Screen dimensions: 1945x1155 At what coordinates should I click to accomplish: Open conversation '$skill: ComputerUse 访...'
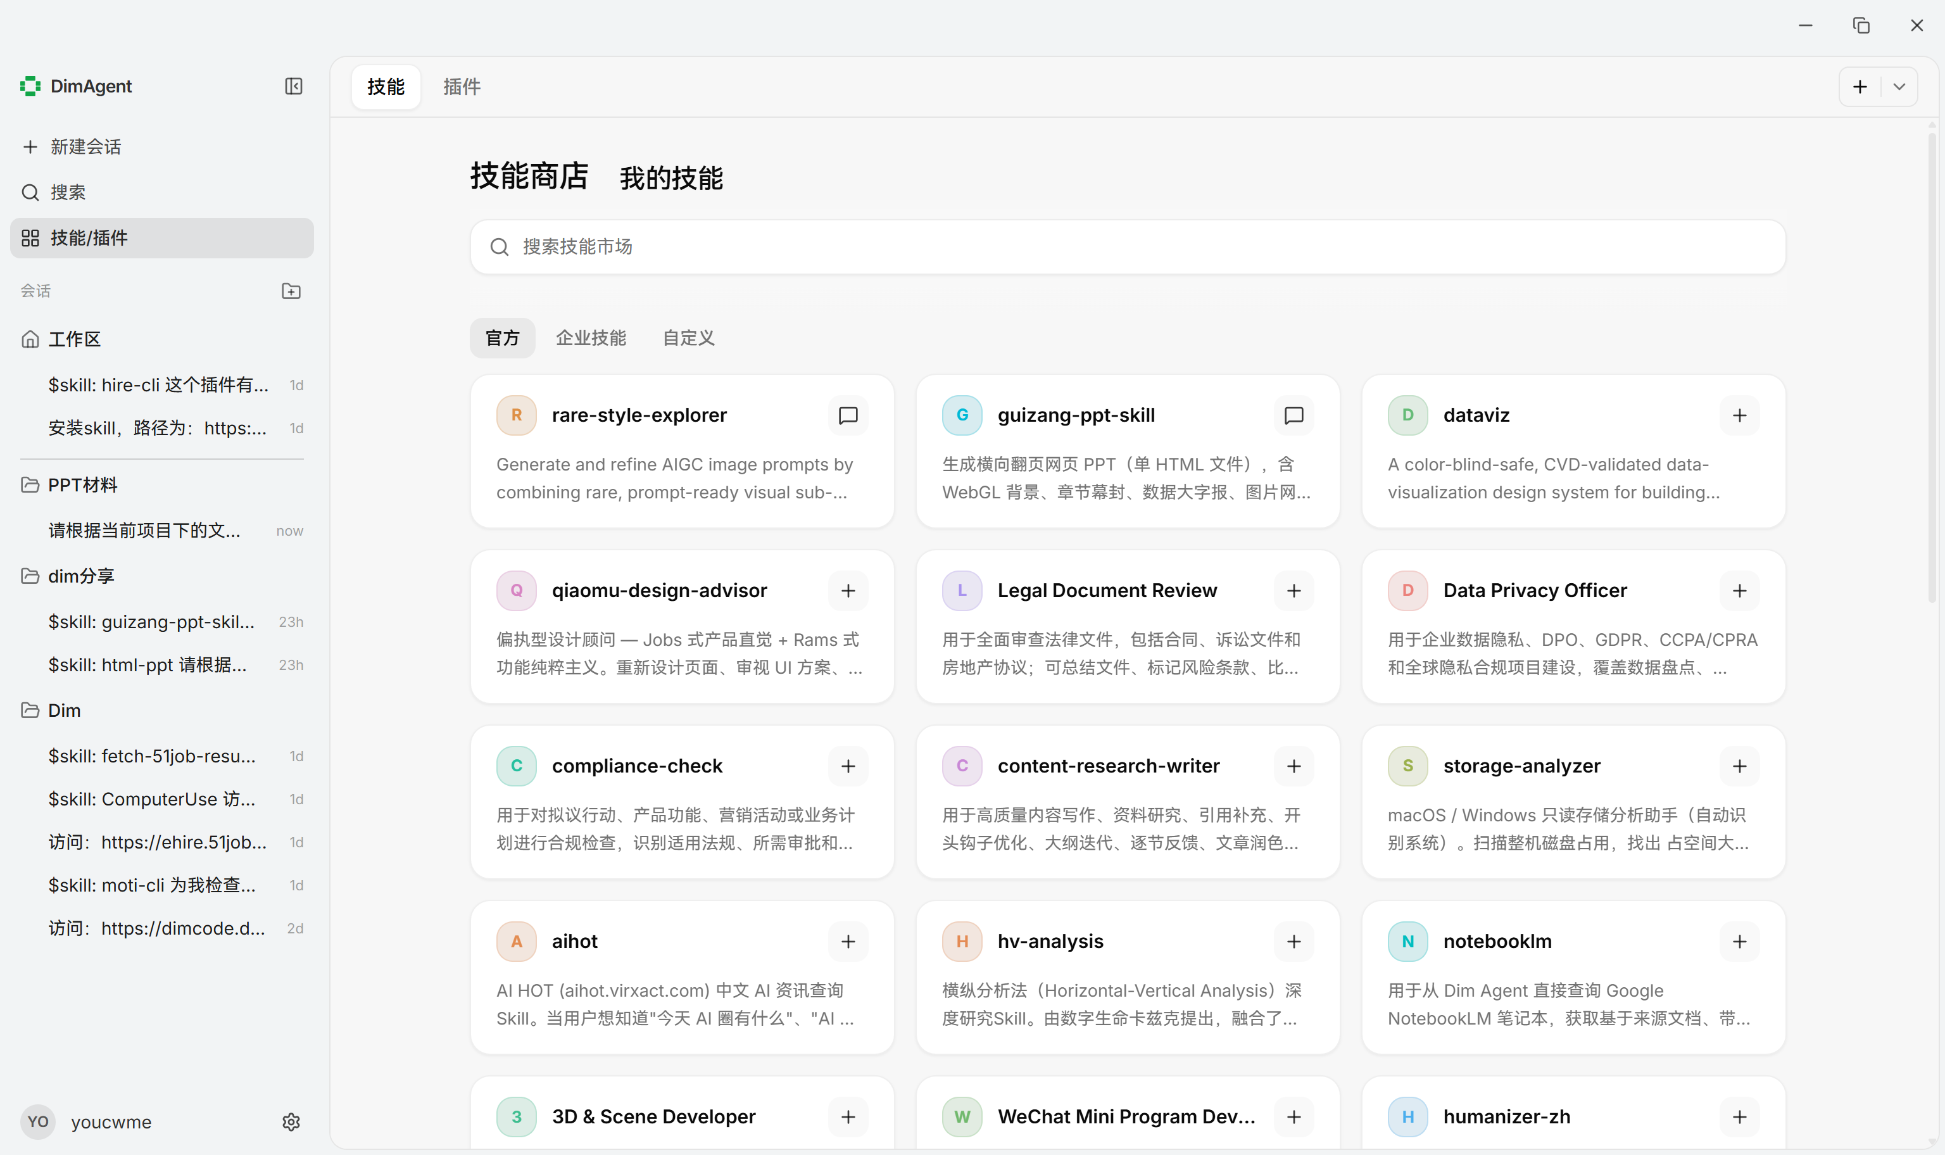tap(162, 799)
